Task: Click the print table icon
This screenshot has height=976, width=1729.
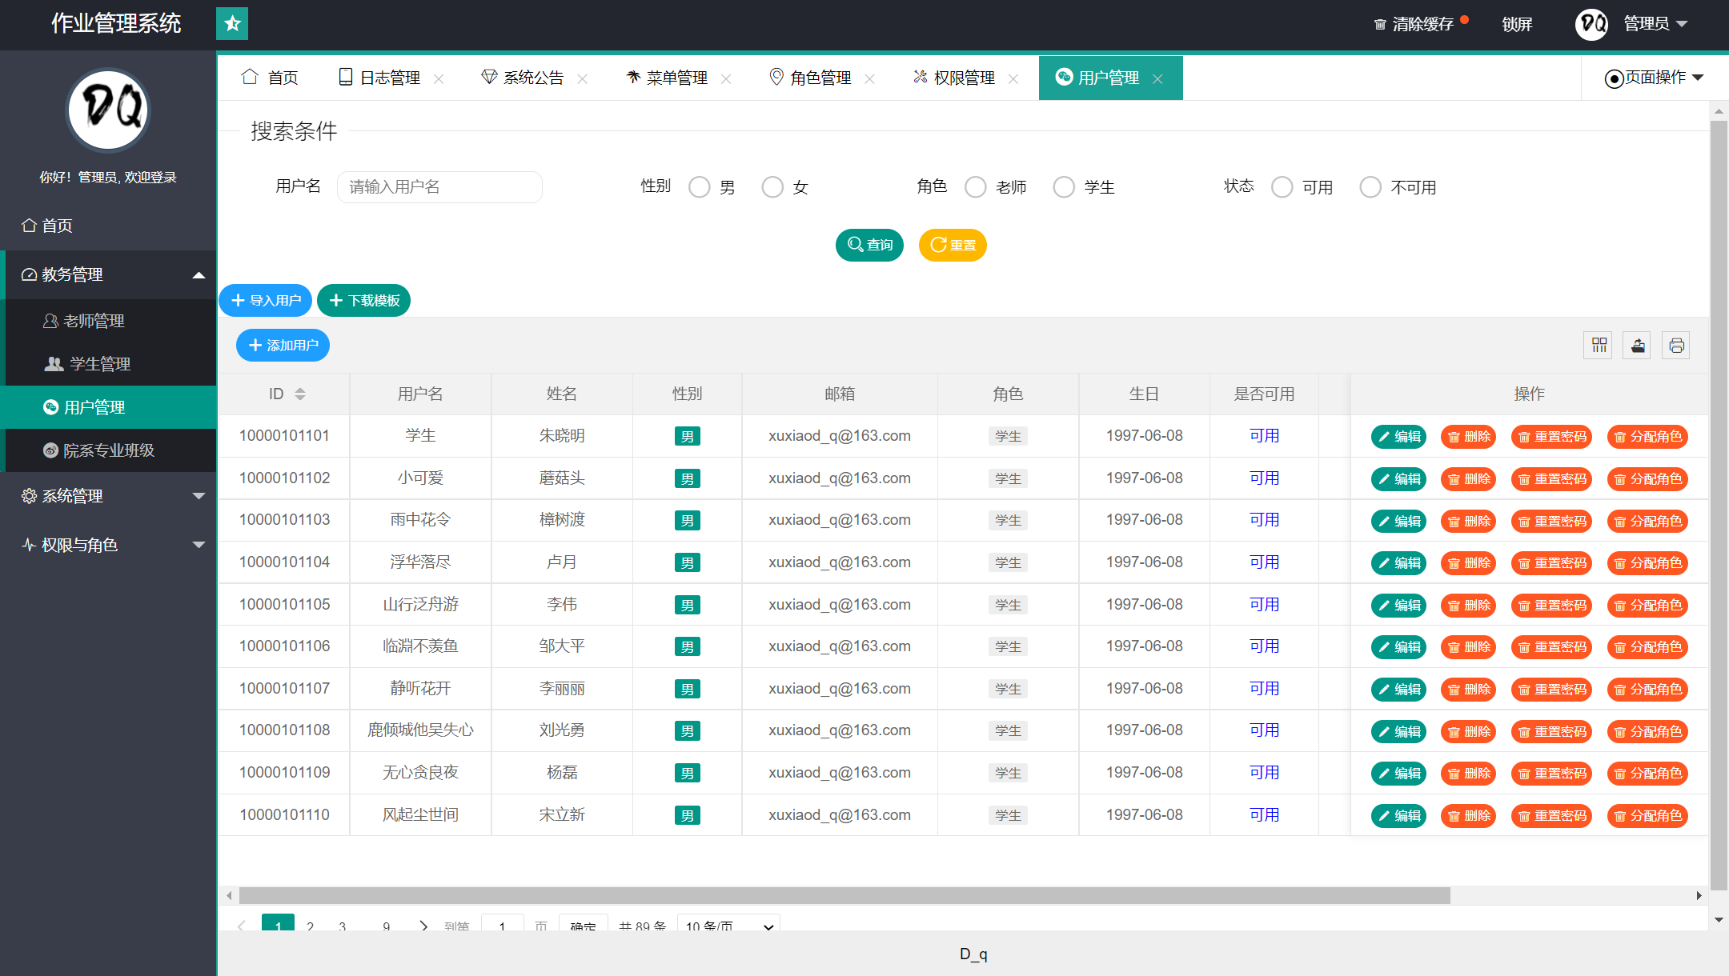Action: 1676,346
